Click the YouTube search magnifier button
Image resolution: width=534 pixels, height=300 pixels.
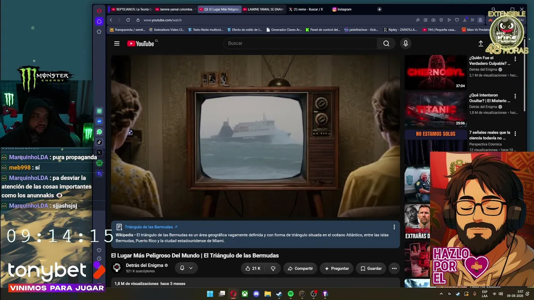[386, 43]
